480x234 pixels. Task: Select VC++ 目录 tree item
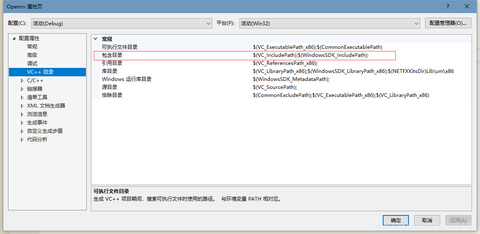pyautogui.click(x=47, y=72)
